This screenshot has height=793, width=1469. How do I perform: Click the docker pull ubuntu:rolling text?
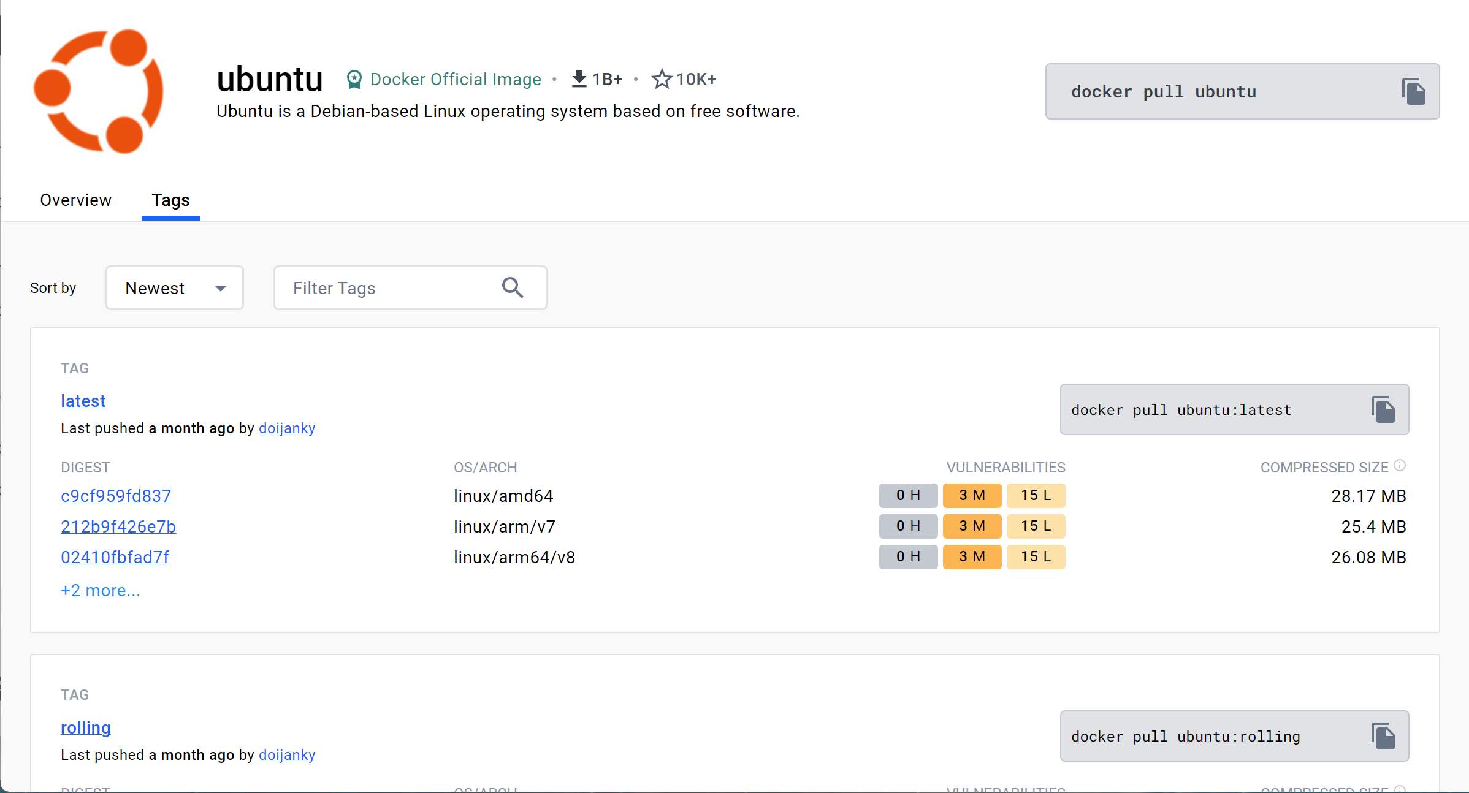pyautogui.click(x=1185, y=736)
